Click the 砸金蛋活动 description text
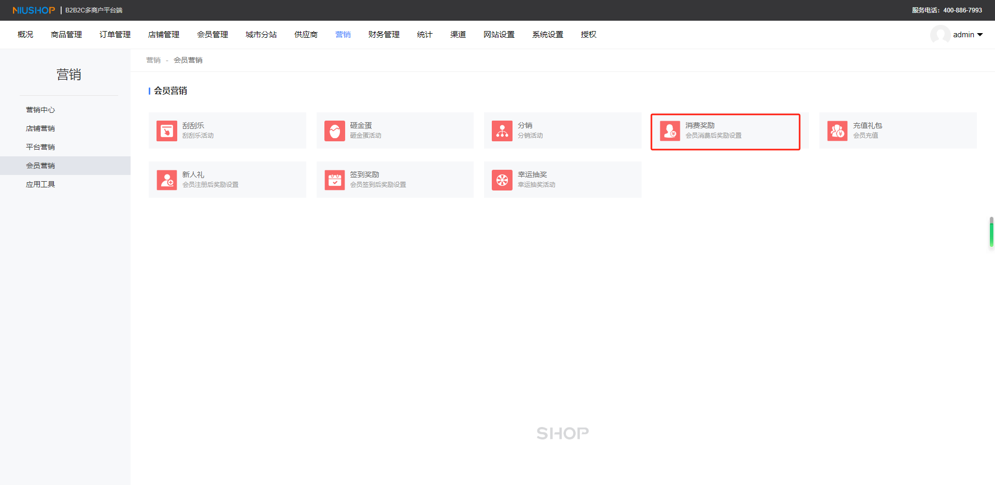Image resolution: width=995 pixels, height=485 pixels. click(365, 136)
